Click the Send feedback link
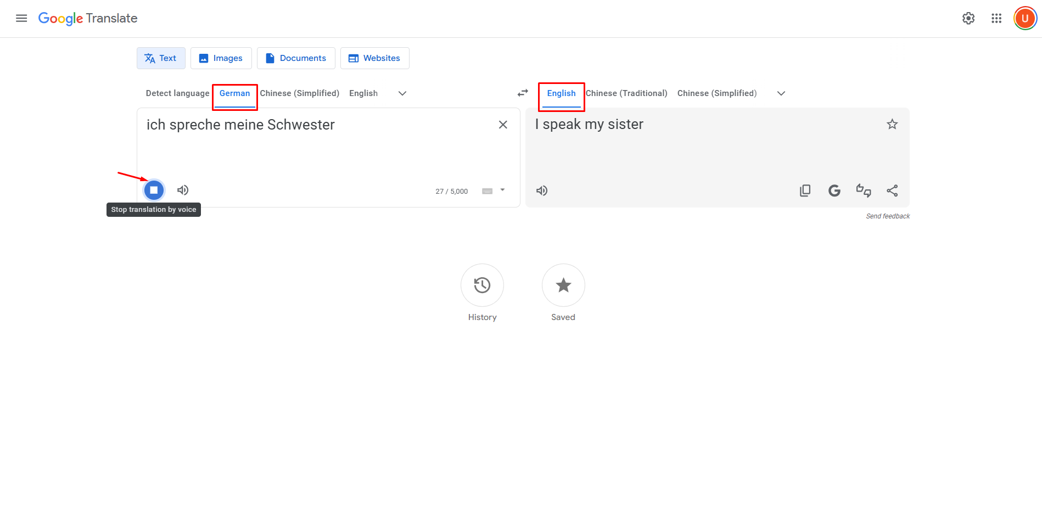The width and height of the screenshot is (1042, 516). point(888,216)
